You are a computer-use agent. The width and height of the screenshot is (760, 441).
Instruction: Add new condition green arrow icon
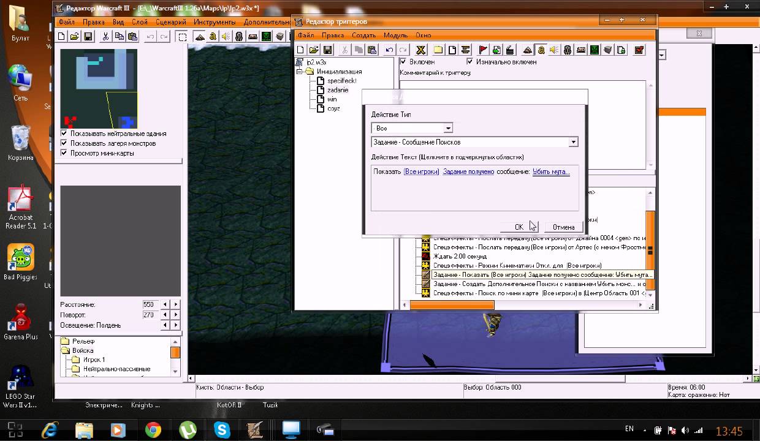tap(496, 50)
